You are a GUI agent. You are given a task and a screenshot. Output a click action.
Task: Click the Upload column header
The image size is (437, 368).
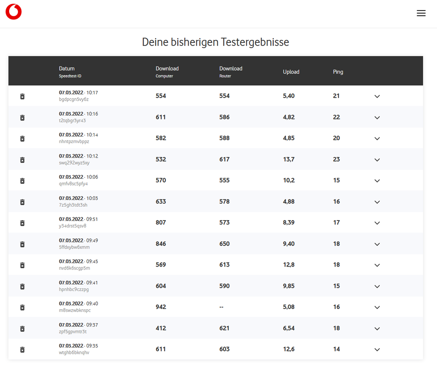(x=291, y=72)
